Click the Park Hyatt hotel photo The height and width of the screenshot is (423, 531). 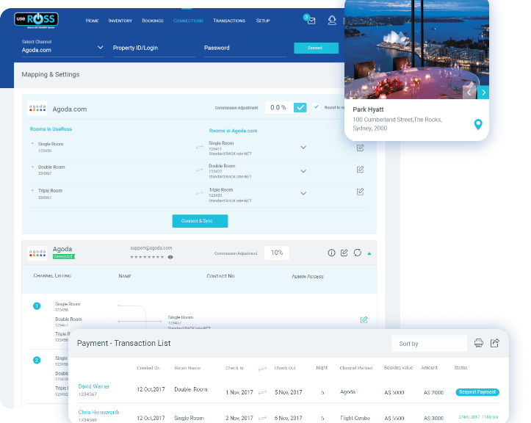[416, 49]
